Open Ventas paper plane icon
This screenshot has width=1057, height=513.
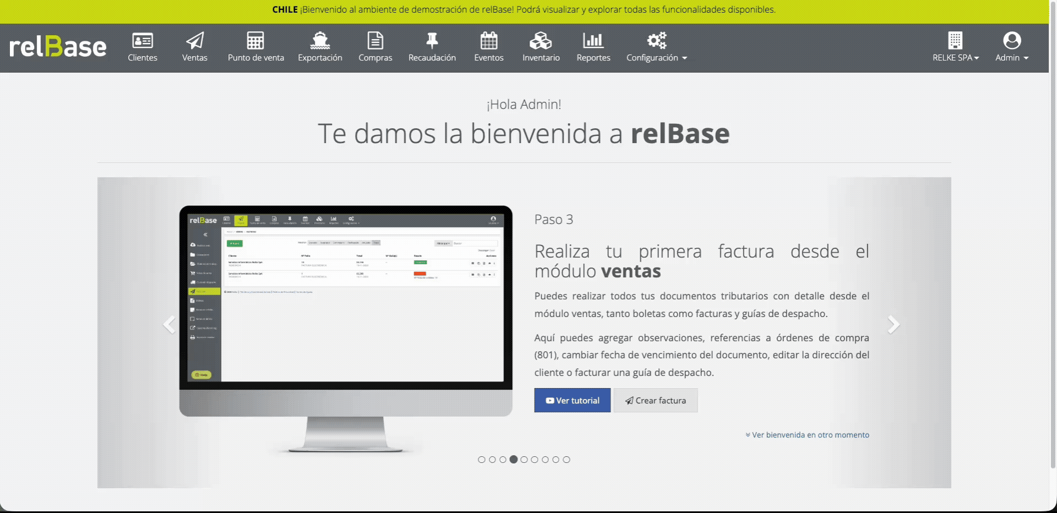(195, 41)
